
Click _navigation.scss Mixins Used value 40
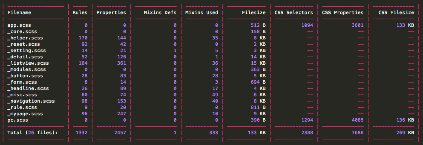click(x=215, y=101)
